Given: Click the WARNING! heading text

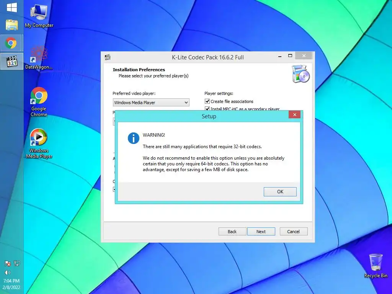Looking at the screenshot, I should click(154, 135).
